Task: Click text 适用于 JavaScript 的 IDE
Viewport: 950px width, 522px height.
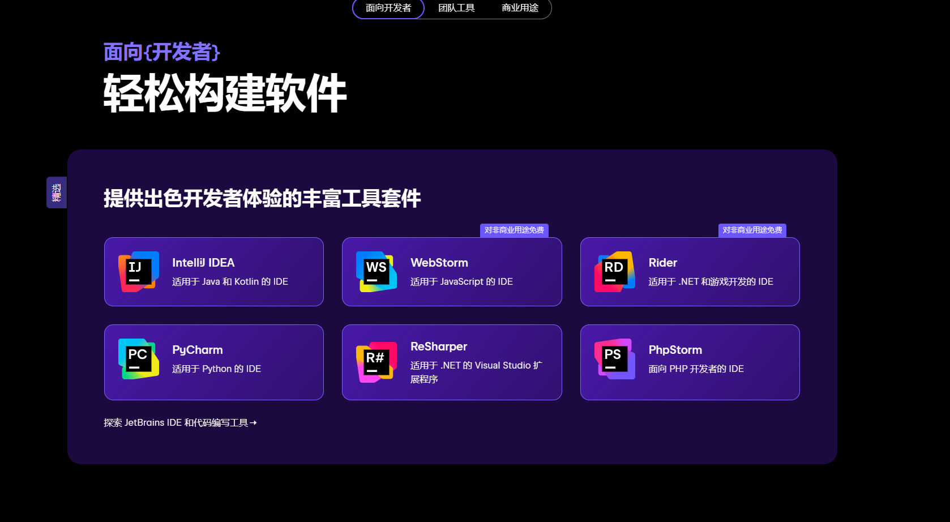Action: pos(461,281)
